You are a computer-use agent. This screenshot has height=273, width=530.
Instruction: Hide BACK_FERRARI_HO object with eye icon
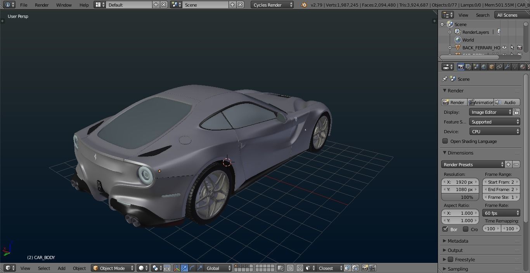point(504,47)
